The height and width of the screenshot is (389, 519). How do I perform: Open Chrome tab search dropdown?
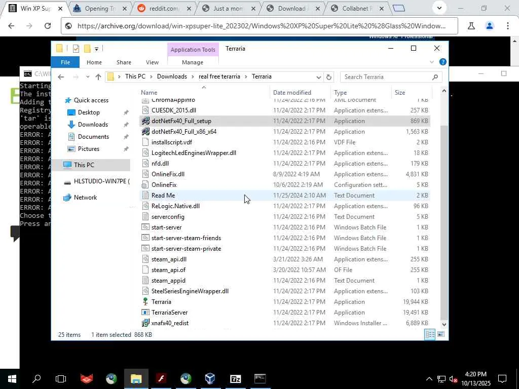pos(439,8)
